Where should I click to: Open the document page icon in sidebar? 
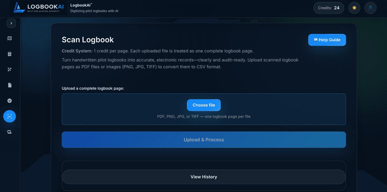10,85
